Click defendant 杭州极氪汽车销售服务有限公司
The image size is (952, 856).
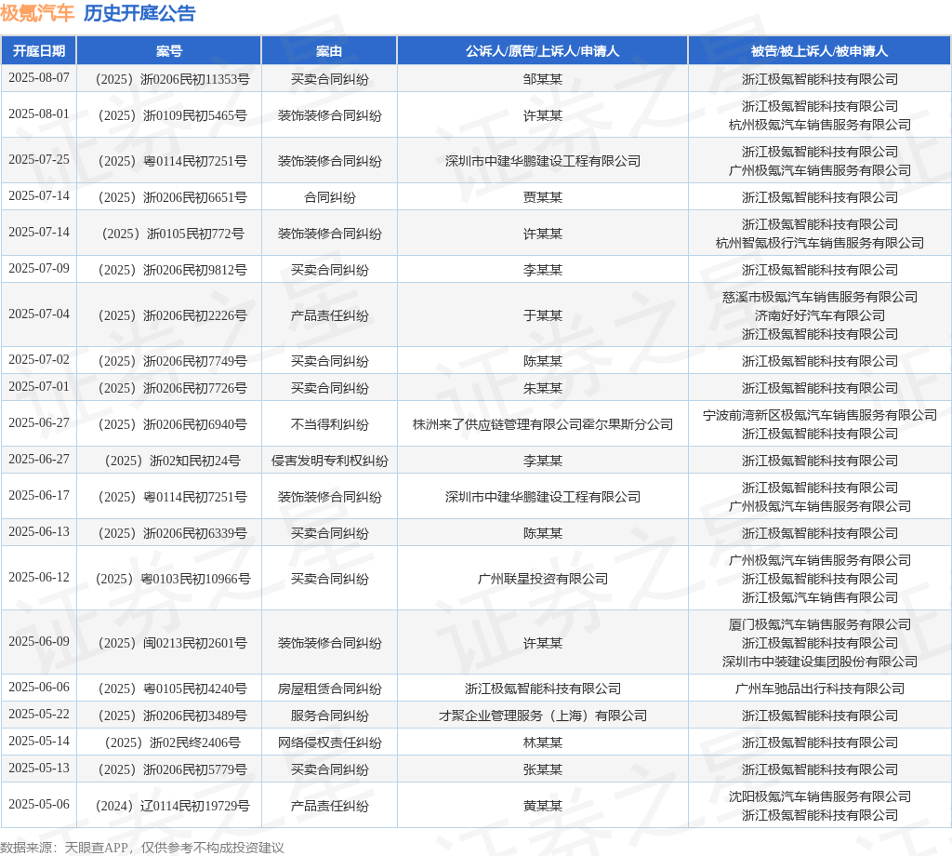click(820, 126)
